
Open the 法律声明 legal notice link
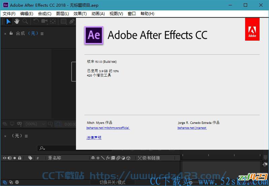tap(94, 138)
